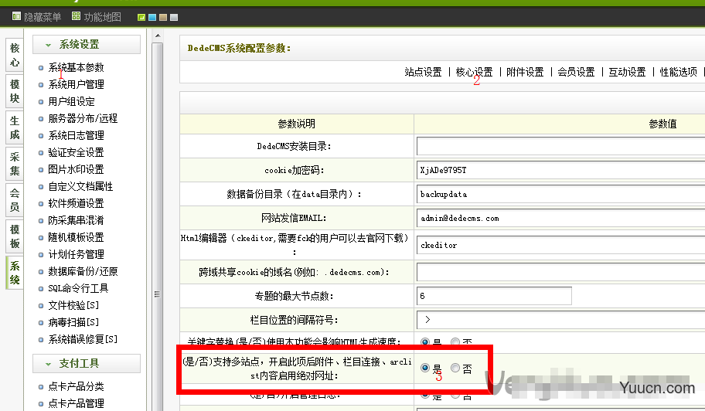Click the green theme color swatch
The width and height of the screenshot is (705, 411).
coord(141,17)
